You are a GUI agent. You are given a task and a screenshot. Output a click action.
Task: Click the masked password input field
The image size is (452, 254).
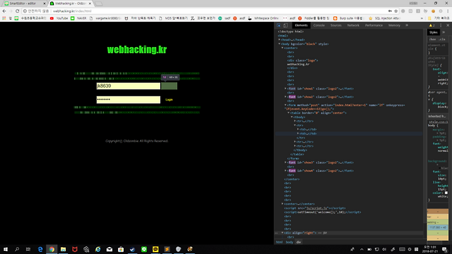click(x=128, y=100)
